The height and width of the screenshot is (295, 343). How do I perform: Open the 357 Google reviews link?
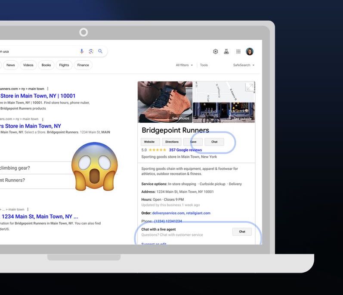[x=185, y=150]
